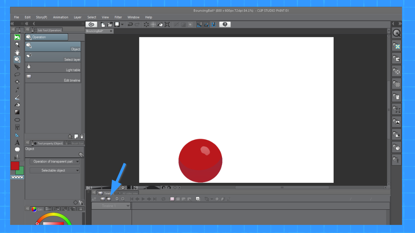415x233 pixels.
Task: Open the Selectable object dropdown
Action: pyautogui.click(x=54, y=171)
